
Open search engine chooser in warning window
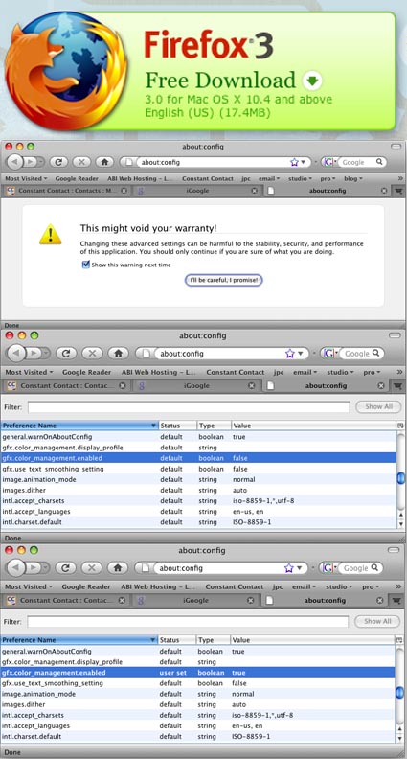coord(330,162)
